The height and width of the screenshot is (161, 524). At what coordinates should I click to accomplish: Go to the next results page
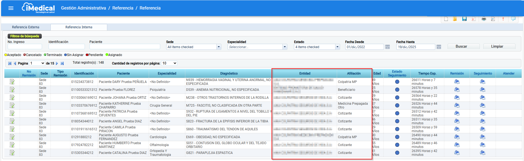point(57,63)
